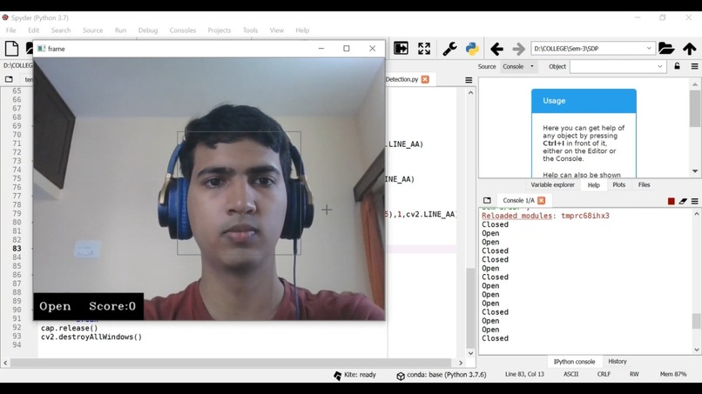
Task: Click the editor vertical scrollbar thumb
Action: 470,308
